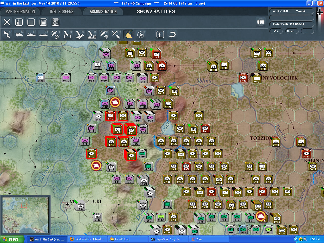Click the up-arrow icon in the toolbar
Screen dimensions: 324x243
pyautogui.click(x=160, y=34)
